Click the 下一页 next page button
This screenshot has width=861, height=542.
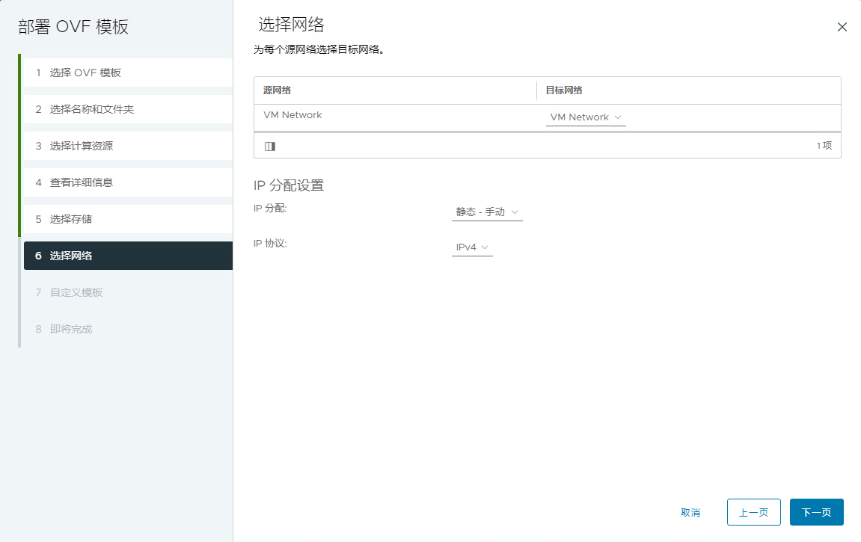pyautogui.click(x=817, y=512)
